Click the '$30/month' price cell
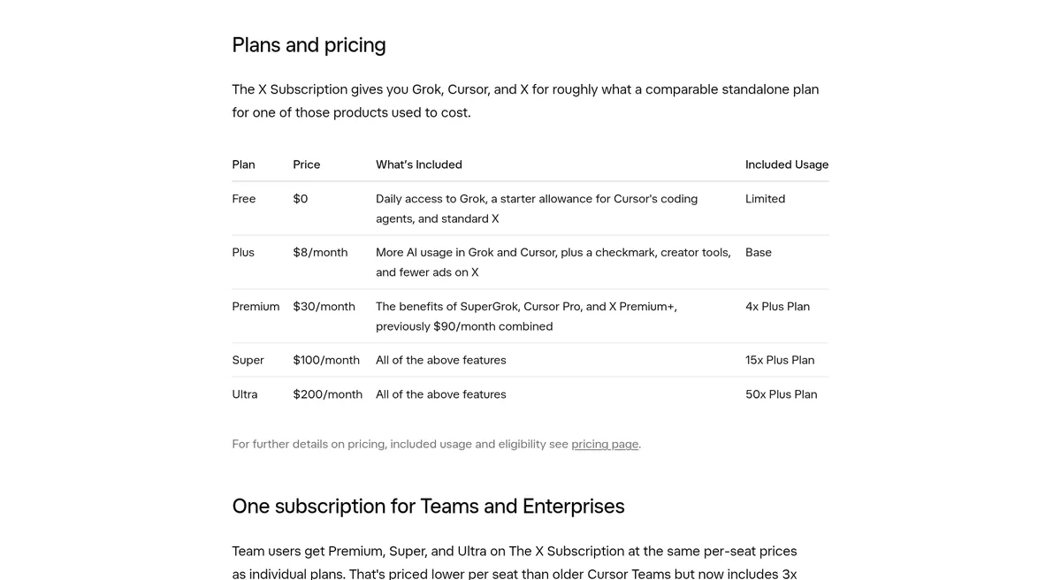1061x580 pixels. pos(324,307)
